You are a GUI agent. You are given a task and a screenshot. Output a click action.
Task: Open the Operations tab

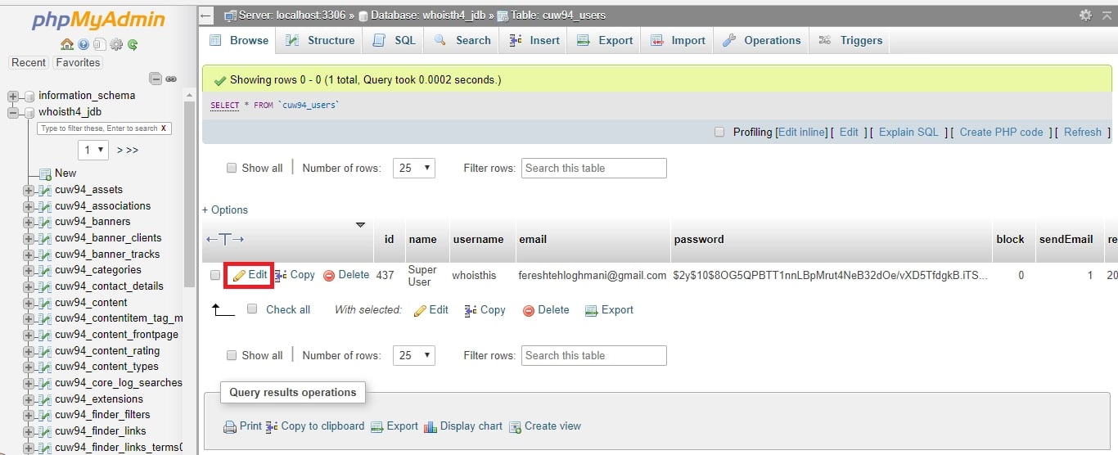tap(761, 40)
